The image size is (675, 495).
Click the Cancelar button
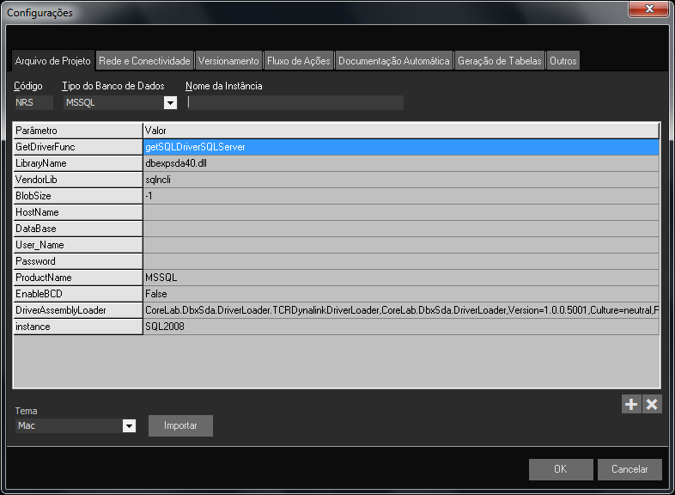coord(629,469)
